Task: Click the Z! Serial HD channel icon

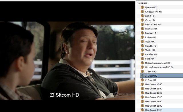Action: [142, 71]
